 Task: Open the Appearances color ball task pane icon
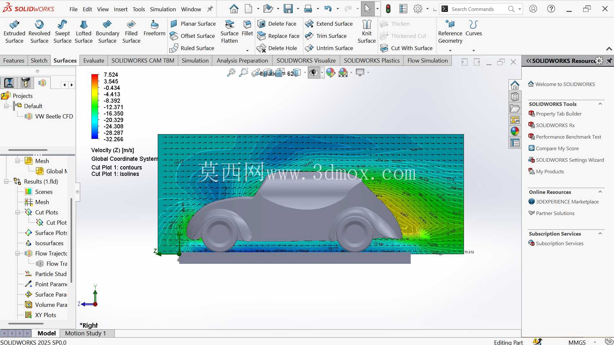(x=515, y=131)
